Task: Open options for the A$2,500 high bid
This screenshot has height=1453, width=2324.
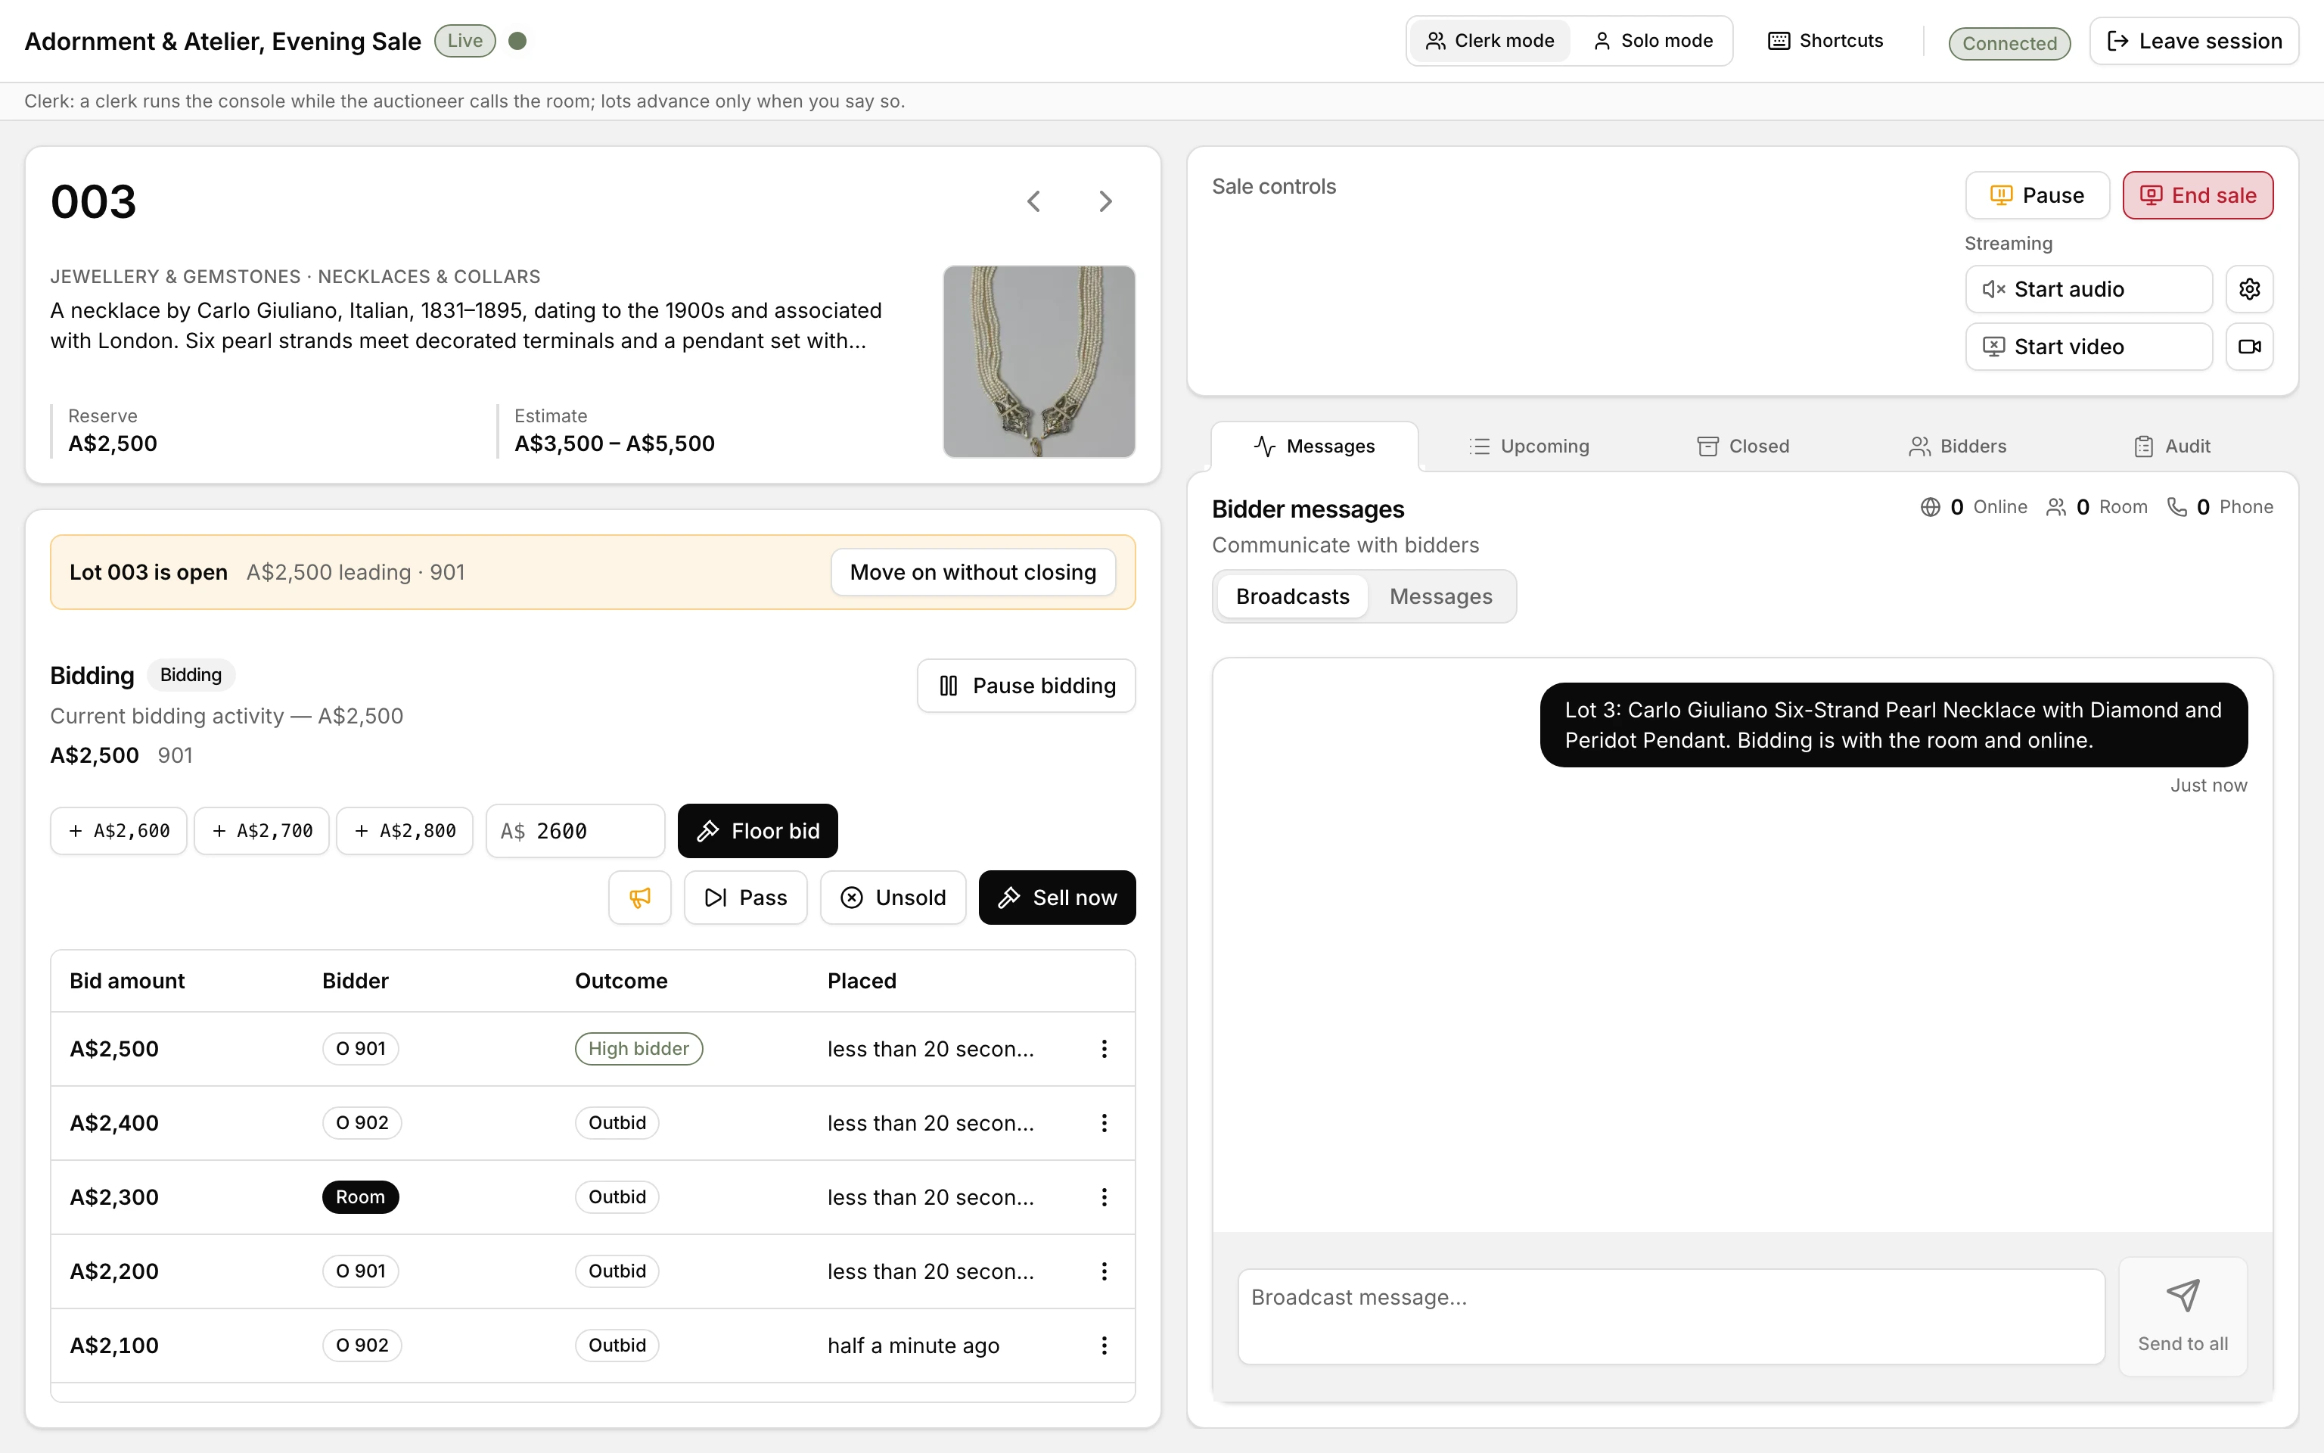Action: (x=1105, y=1050)
